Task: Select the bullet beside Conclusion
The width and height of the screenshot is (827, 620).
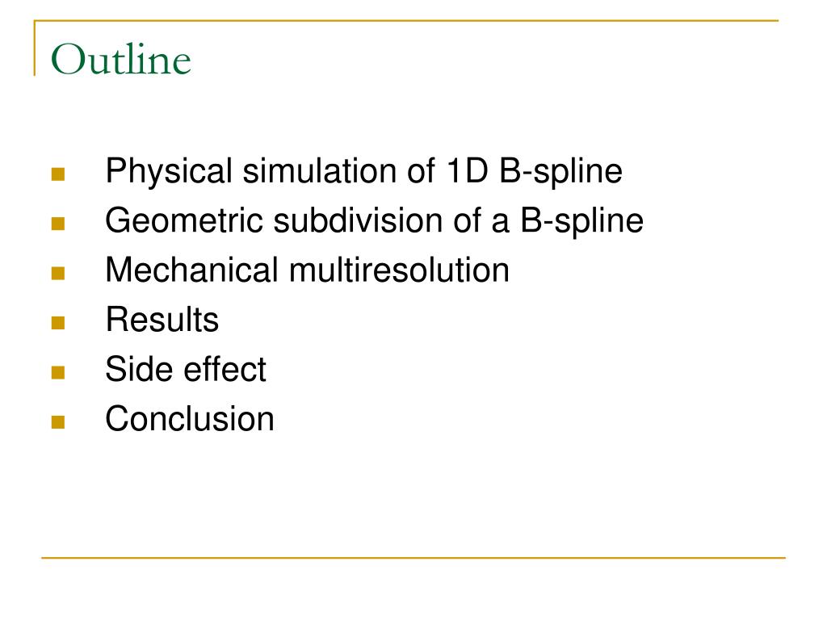Action: tap(58, 421)
